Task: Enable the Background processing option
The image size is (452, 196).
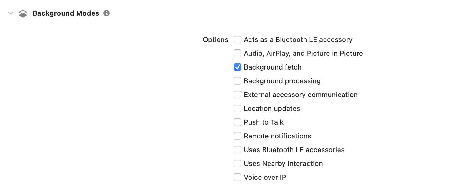Action: 238,81
